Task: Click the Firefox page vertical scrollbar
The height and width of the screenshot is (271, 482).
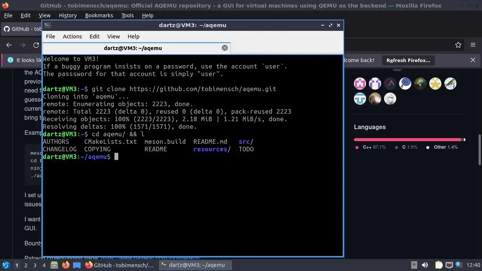Action: [479, 150]
